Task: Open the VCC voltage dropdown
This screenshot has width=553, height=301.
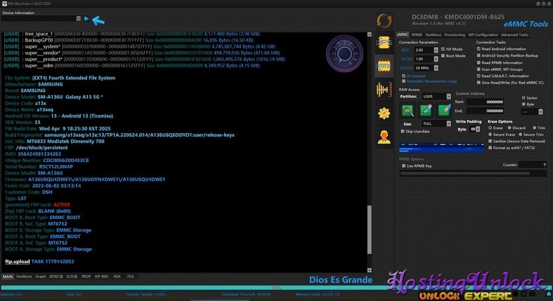Action: click(x=436, y=50)
